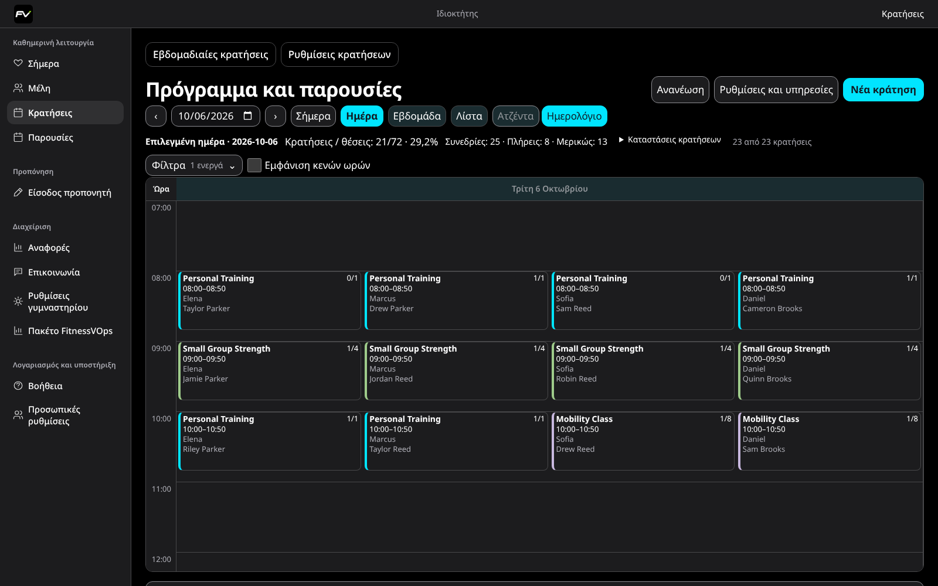Viewport: 938px width, 586px height.
Task: Open 08:00 Personal Training with Taylor Parker
Action: [x=270, y=301]
